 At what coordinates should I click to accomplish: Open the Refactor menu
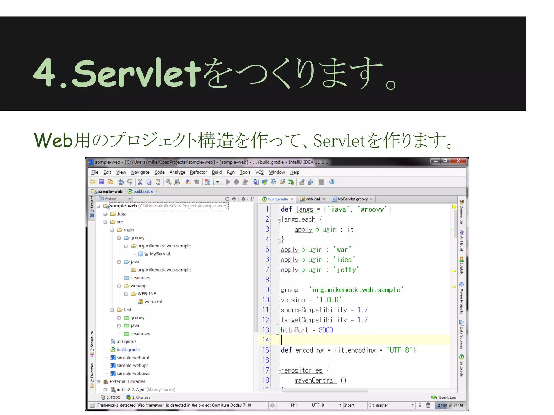(198, 172)
